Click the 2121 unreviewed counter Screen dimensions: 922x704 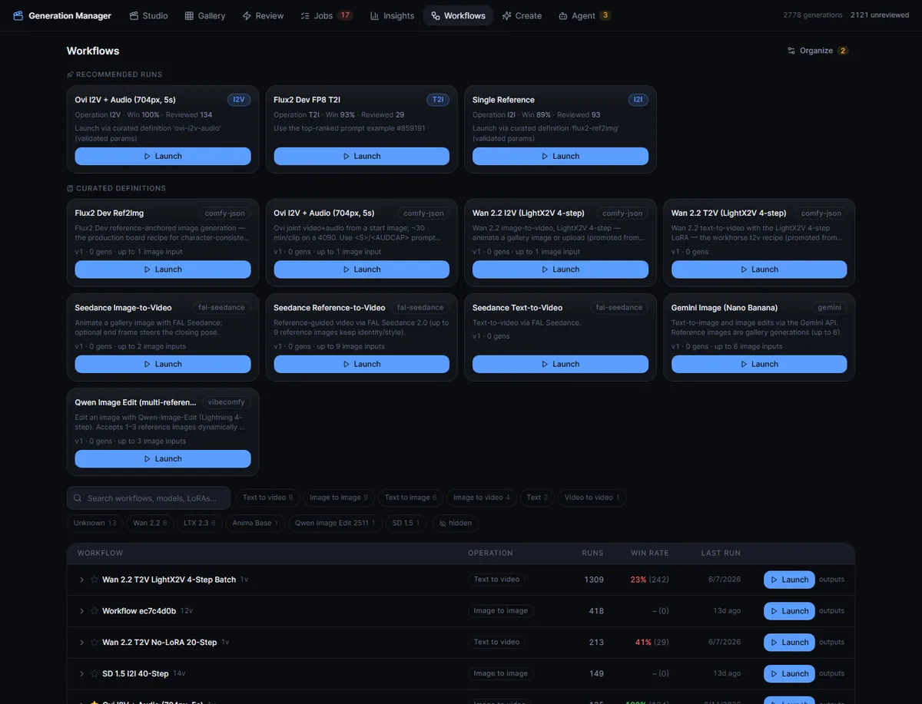tap(880, 15)
